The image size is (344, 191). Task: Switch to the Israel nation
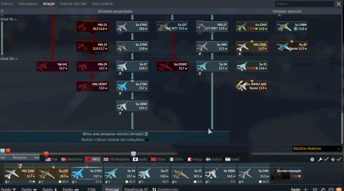(x=232, y=159)
